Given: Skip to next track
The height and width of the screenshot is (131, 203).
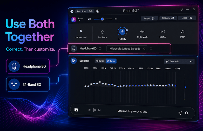Looking at the screenshot, I should pos(99,110).
